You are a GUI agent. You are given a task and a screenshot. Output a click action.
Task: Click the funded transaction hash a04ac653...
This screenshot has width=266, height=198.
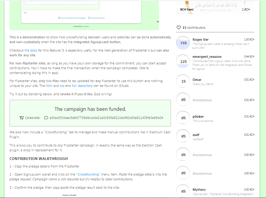pyautogui.click(x=106, y=118)
